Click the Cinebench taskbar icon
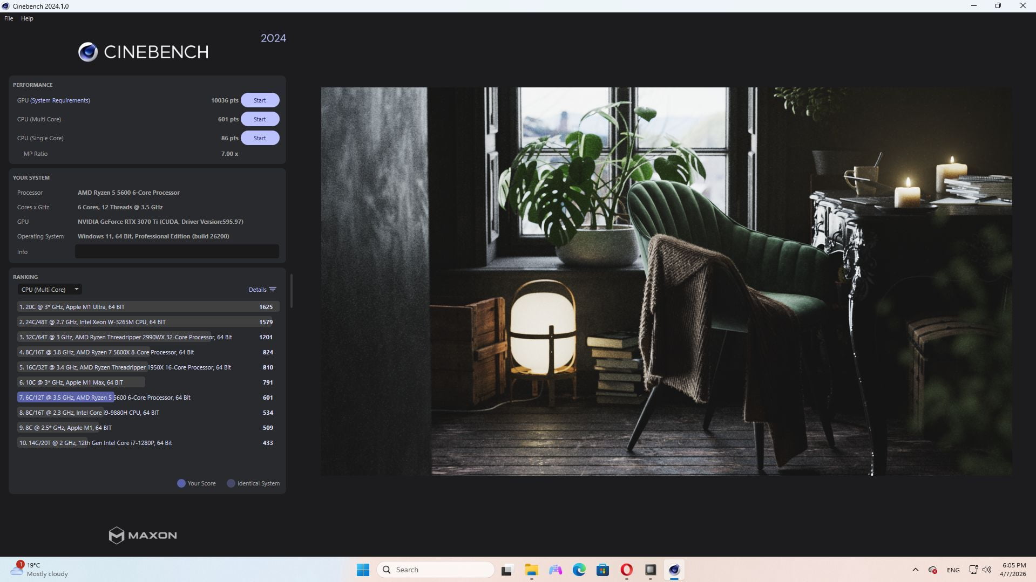Screen dimensions: 1036x582 [x=674, y=570]
